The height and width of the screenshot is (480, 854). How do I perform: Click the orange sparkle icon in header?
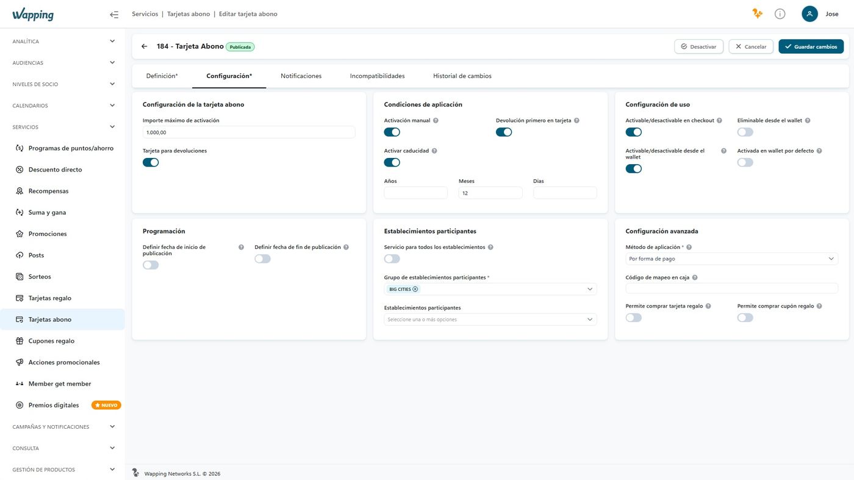[757, 13]
